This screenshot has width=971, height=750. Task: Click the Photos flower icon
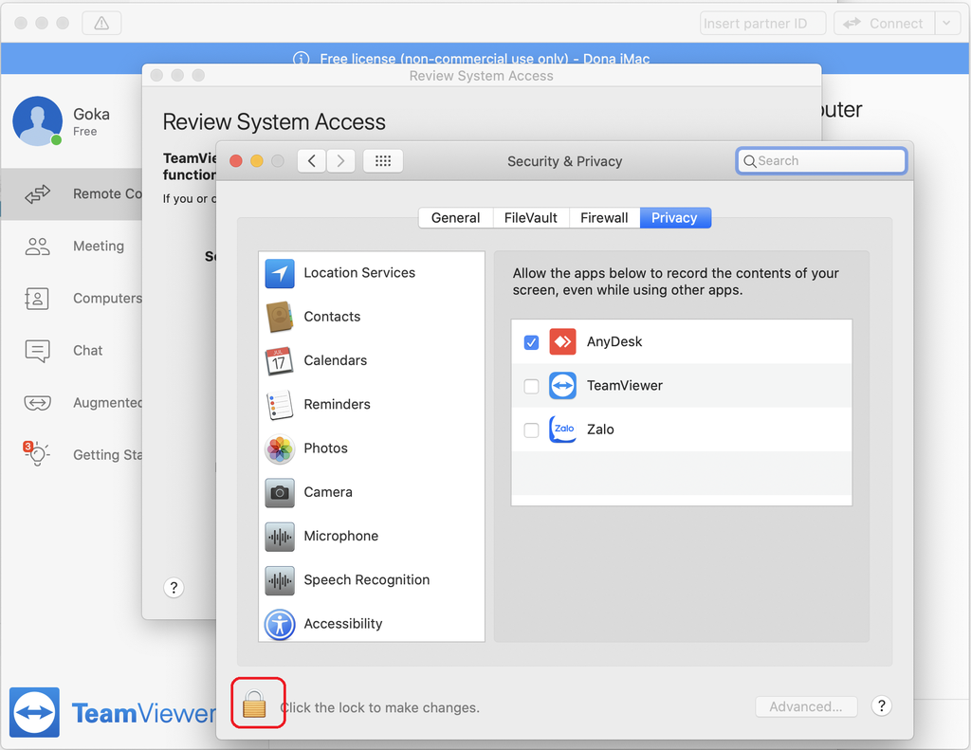[x=280, y=449]
